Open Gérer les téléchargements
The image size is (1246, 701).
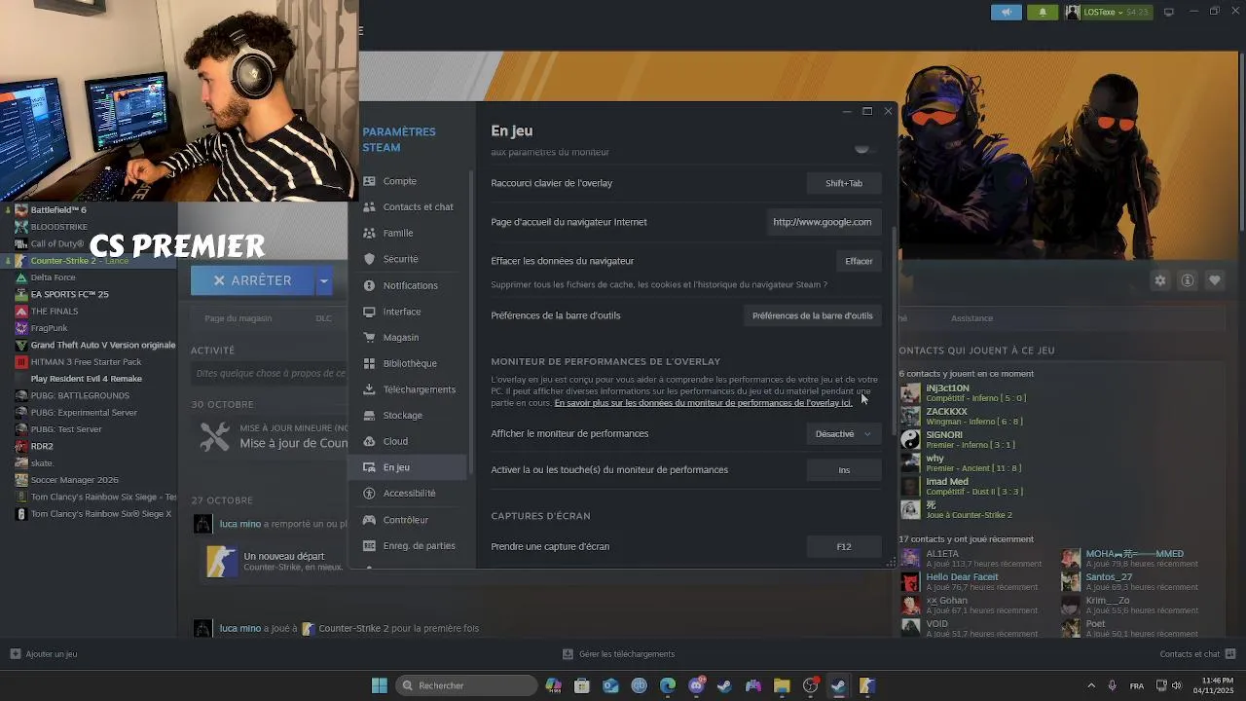tap(619, 654)
